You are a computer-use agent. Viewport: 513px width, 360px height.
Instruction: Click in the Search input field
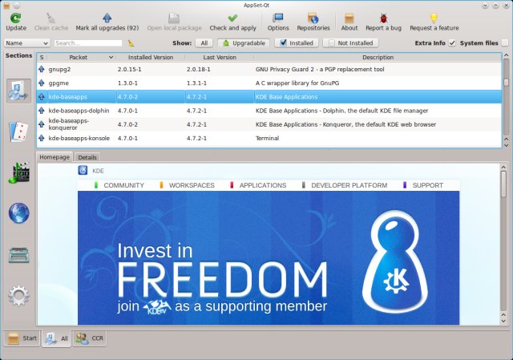click(88, 42)
